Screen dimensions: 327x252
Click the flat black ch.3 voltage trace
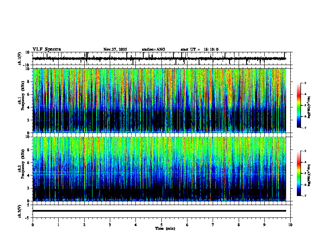point(159,211)
